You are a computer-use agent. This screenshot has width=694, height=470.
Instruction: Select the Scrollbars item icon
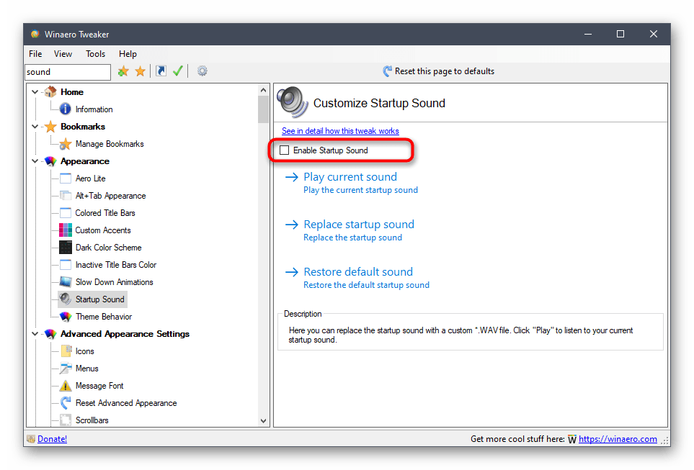tap(66, 420)
